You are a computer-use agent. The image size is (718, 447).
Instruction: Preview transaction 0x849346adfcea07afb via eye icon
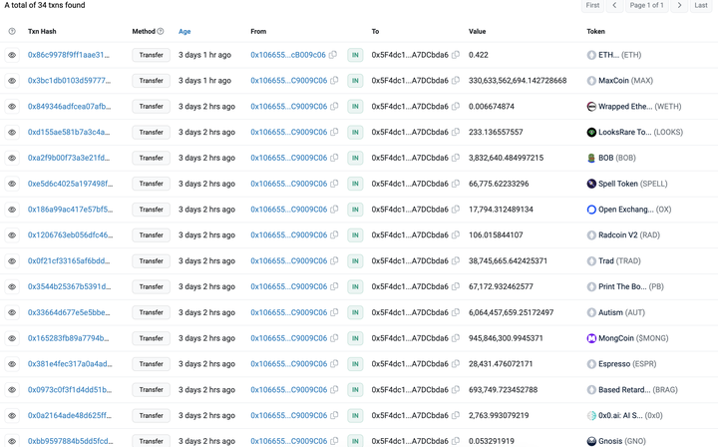pos(12,106)
